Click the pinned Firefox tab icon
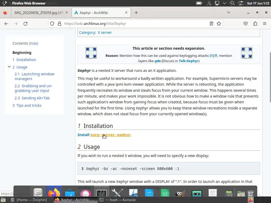 (x=5, y=13)
